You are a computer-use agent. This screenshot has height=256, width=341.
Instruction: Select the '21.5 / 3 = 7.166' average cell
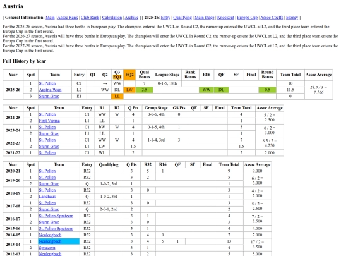coord(319,90)
